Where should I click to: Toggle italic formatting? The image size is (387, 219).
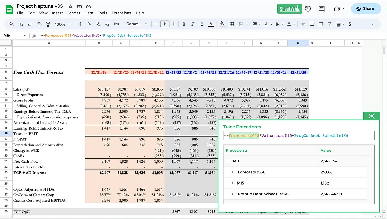(193, 24)
